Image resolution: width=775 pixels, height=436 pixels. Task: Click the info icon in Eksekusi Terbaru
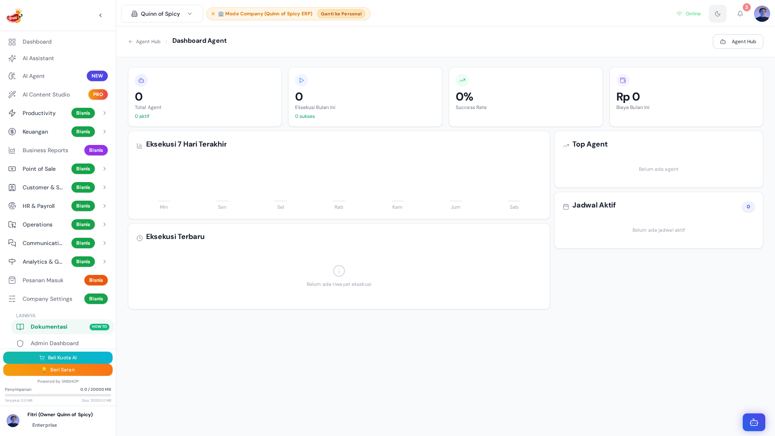pos(339,271)
